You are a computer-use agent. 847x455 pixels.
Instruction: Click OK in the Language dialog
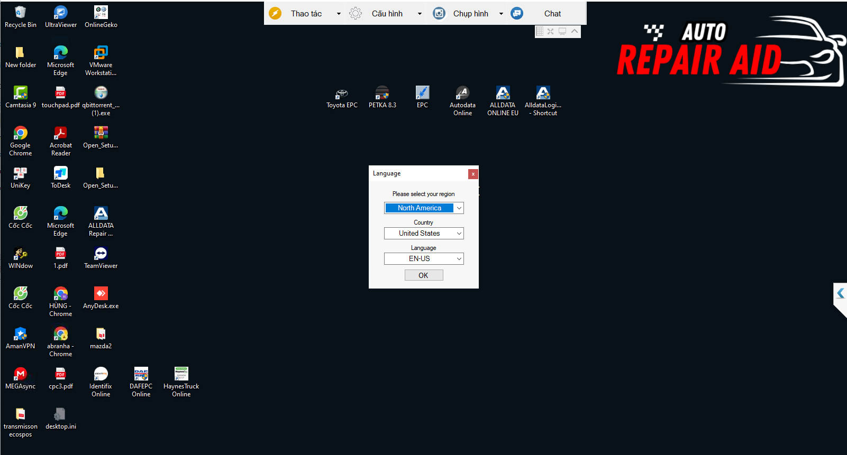424,275
